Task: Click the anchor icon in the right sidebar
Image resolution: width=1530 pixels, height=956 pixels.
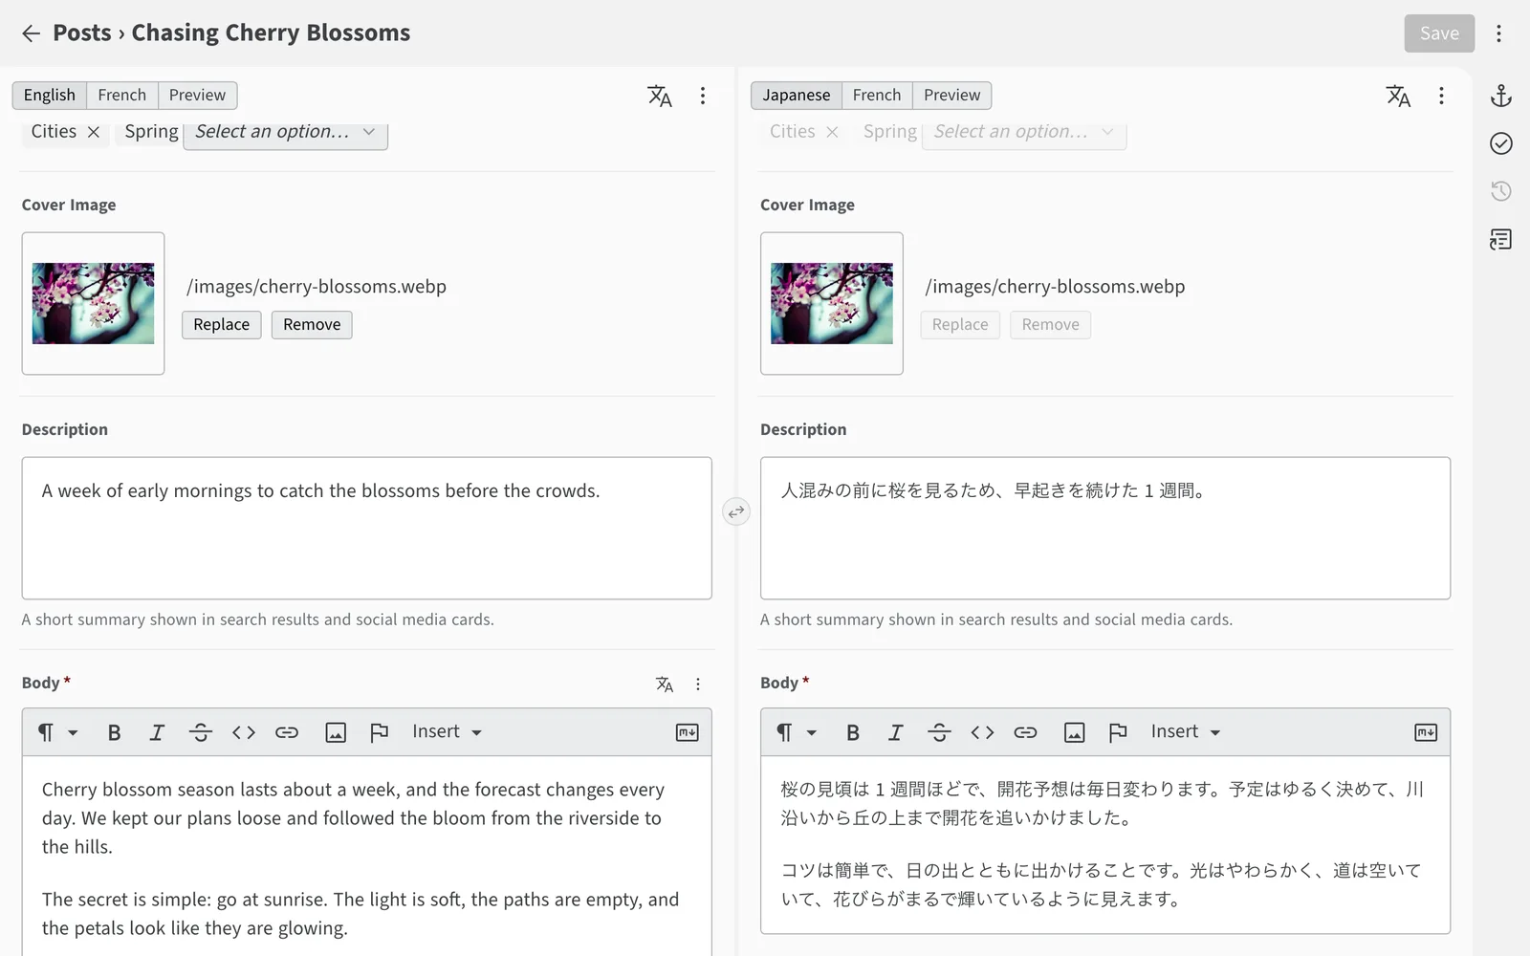Action: [x=1501, y=96]
